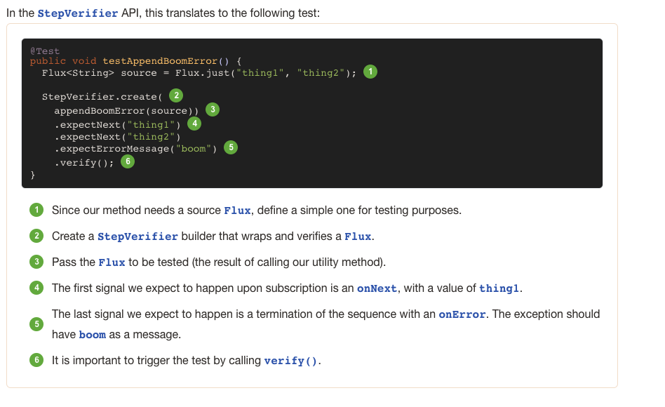665x407 pixels.
Task: Click list badge 1 before 'Since our method'
Action: tap(36, 210)
